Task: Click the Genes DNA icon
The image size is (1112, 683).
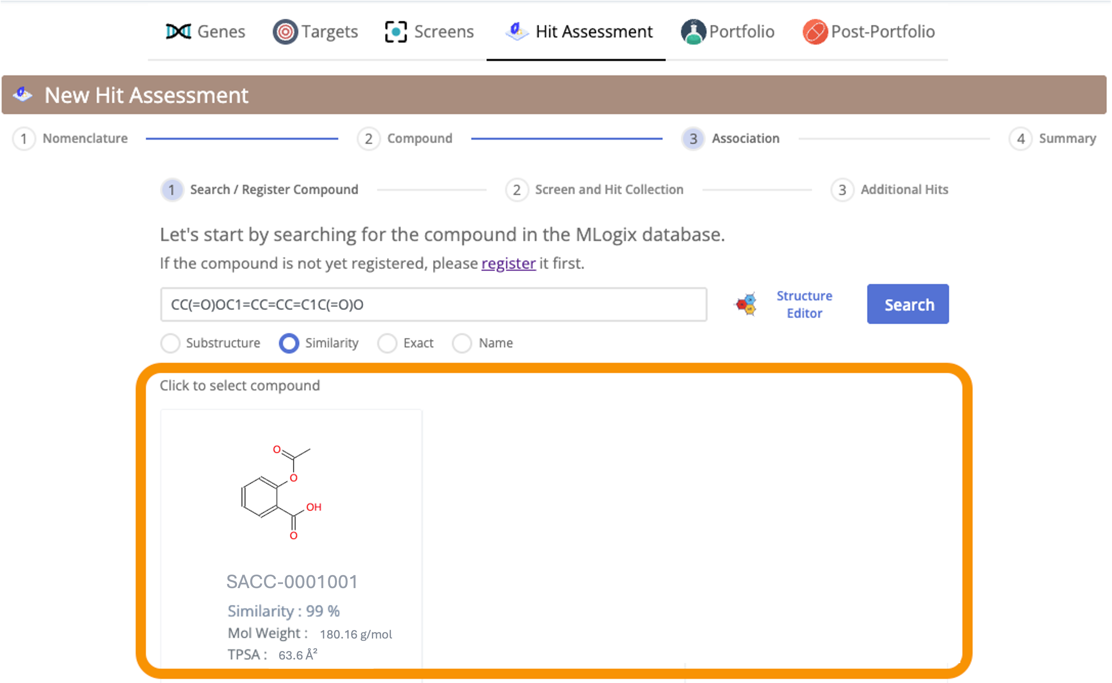Action: (x=178, y=32)
